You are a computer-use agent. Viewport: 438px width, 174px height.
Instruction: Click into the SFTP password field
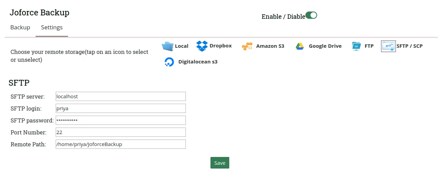coord(121,120)
